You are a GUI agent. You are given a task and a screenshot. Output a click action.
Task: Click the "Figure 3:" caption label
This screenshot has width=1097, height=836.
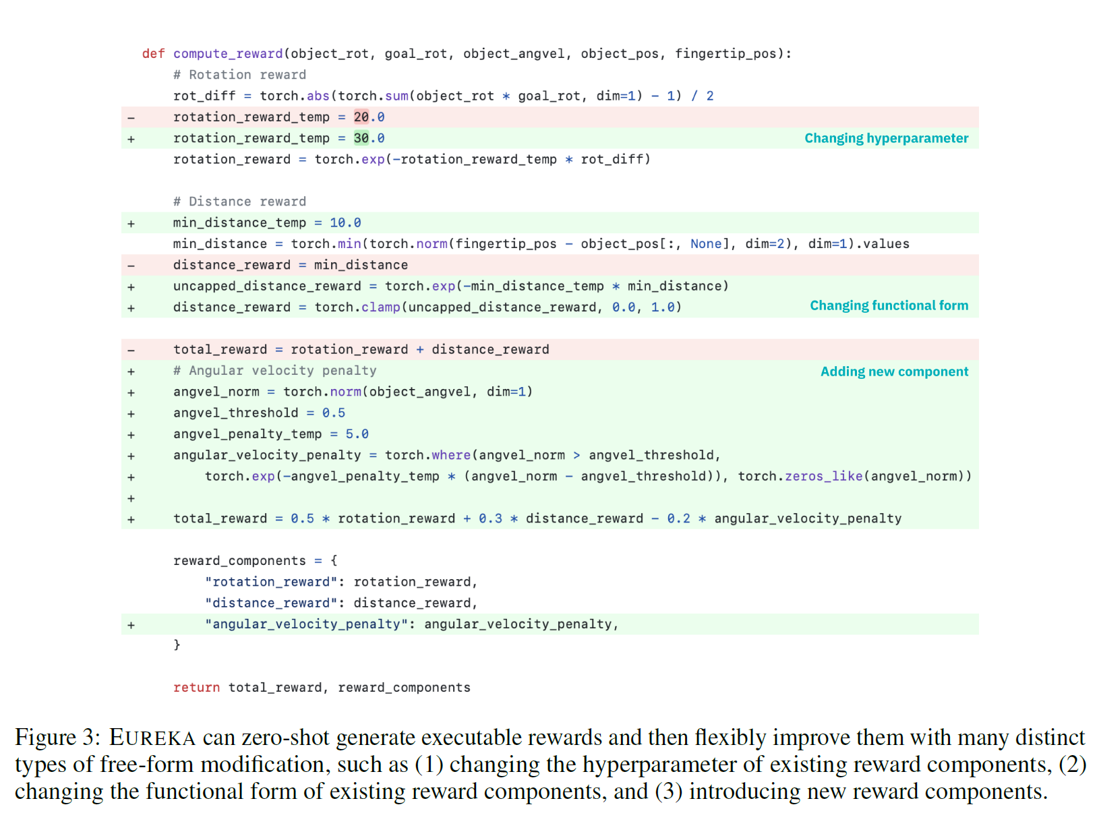point(57,738)
